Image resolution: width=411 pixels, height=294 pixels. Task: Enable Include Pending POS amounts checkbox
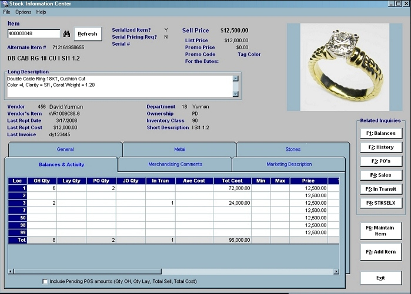(x=45, y=282)
